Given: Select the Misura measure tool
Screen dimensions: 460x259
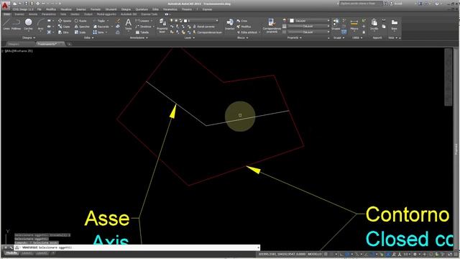Looking at the screenshot, I should pyautogui.click(x=354, y=24).
